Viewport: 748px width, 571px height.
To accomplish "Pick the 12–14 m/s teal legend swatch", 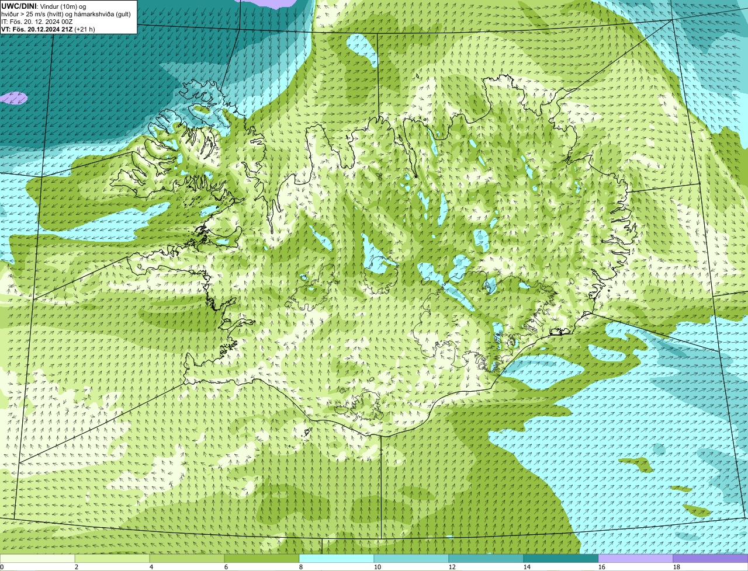I will 486,558.
